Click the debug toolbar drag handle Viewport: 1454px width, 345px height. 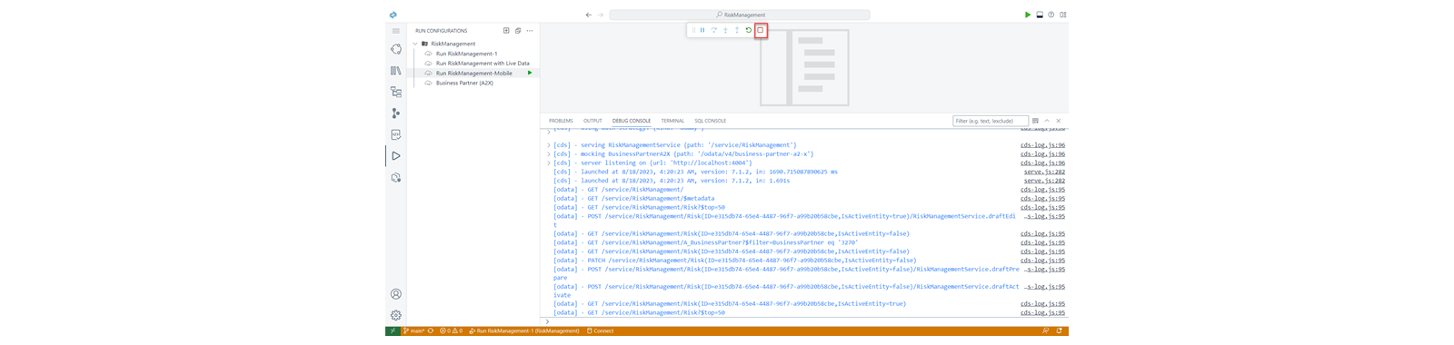tap(693, 30)
